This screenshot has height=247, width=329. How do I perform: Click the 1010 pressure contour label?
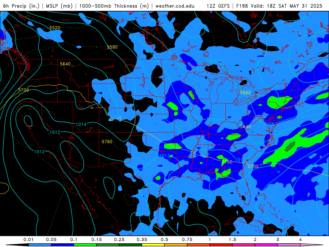(x=211, y=119)
